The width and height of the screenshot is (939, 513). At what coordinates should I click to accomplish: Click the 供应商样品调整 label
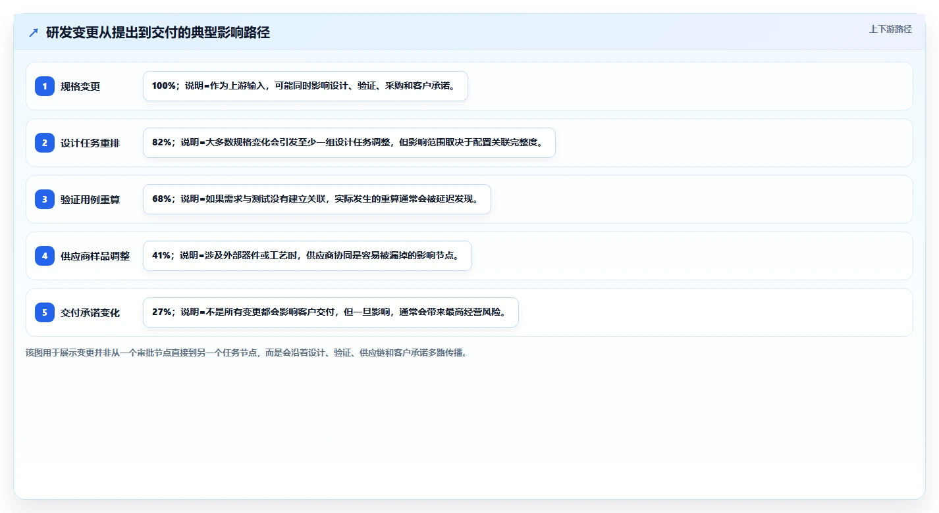tap(95, 256)
